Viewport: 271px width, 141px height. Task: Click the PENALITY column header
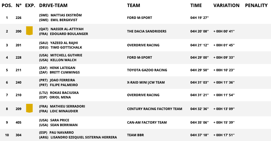pos(256,5)
